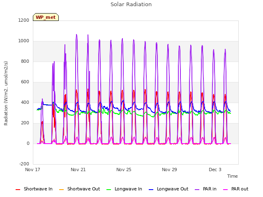Click the magenta PAR out color marker
The height and width of the screenshot is (197, 263).
click(226, 190)
